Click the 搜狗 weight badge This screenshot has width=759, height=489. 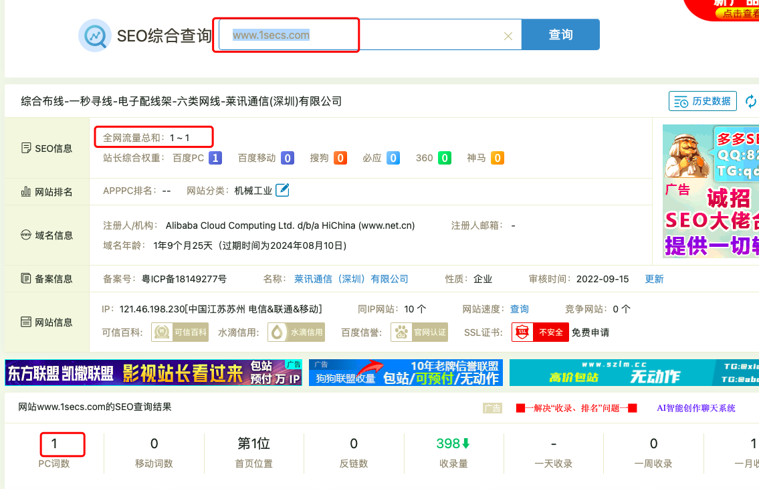(x=340, y=159)
